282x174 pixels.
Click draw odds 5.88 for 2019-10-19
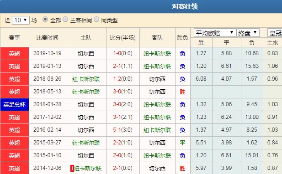tap(226, 53)
